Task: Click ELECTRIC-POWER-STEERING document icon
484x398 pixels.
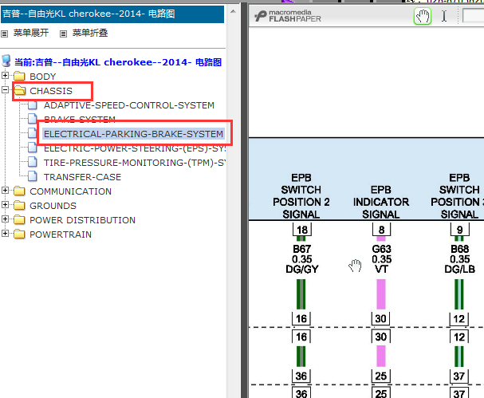Action: 33,148
